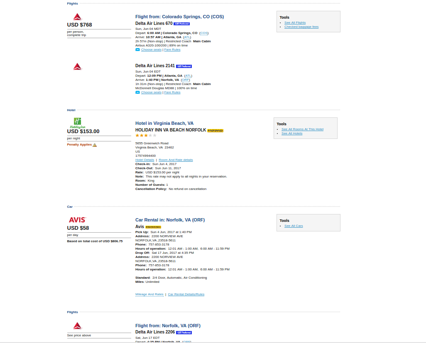Click the Delta logo beside USD $768
The image size is (426, 343).
point(77,17)
